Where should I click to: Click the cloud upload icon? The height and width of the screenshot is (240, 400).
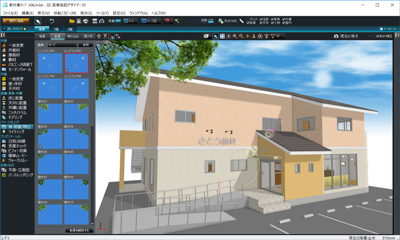click(102, 21)
